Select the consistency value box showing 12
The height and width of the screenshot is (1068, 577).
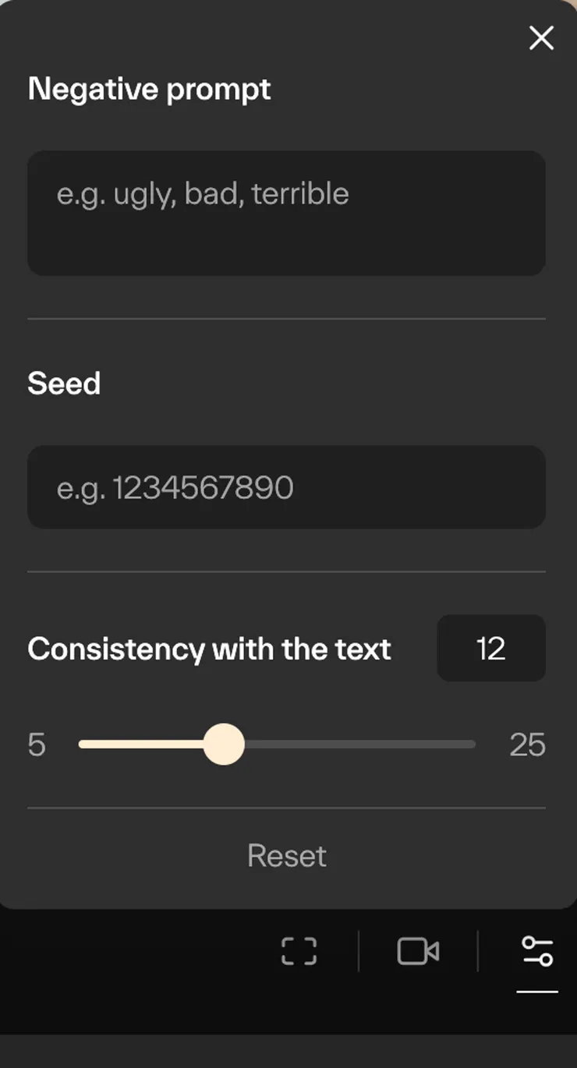[490, 649]
